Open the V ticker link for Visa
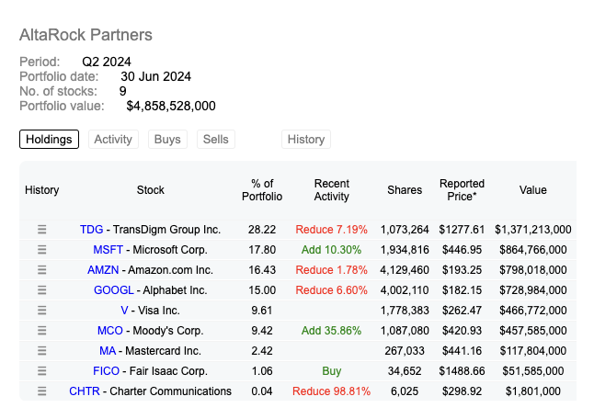The height and width of the screenshot is (419, 594). 124,311
